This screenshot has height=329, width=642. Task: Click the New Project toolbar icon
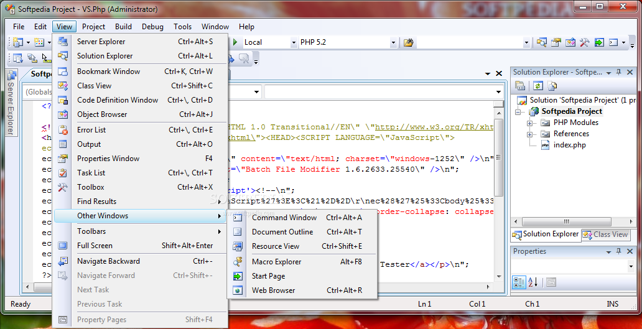17,42
